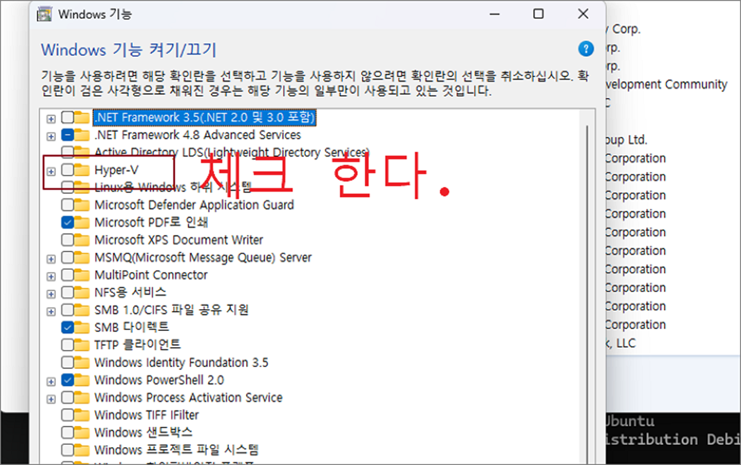Select MSMQ(Microsoft Message Queue) Server label
Screen dimensions: 741x465
[x=203, y=258]
